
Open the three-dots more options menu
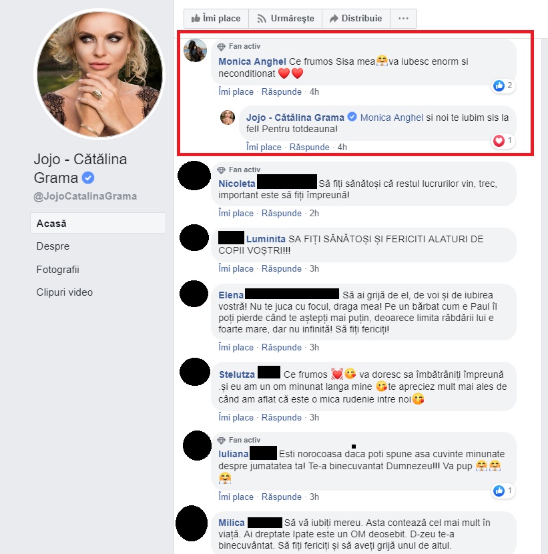[404, 19]
